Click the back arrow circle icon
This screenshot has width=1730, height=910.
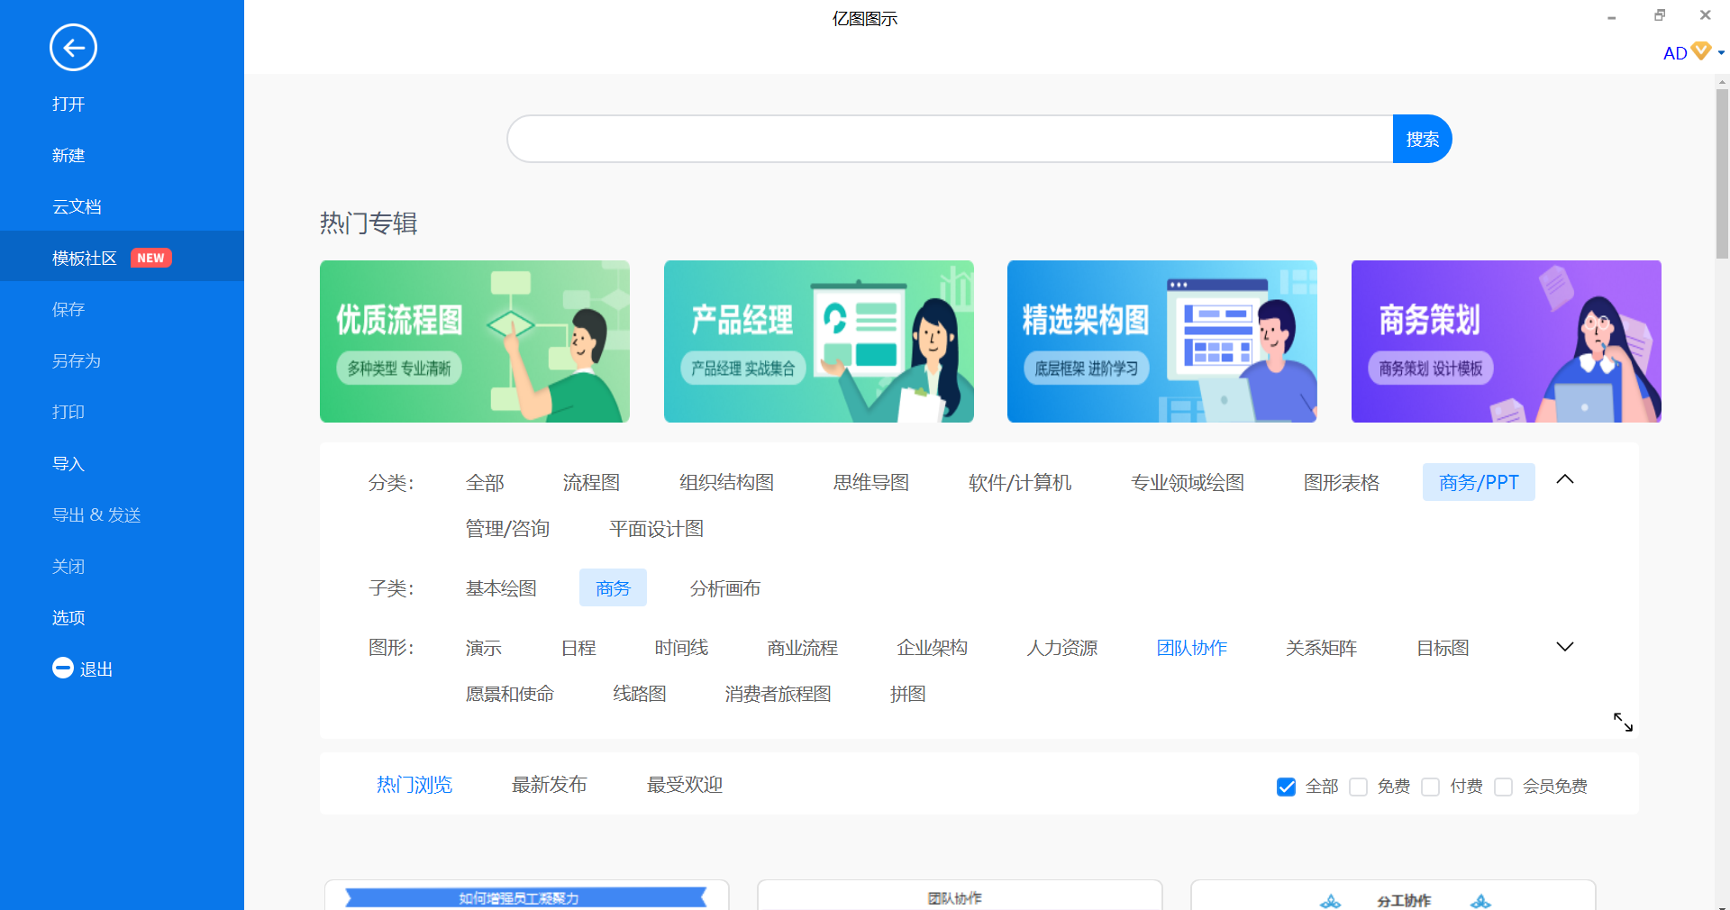coord(73,48)
